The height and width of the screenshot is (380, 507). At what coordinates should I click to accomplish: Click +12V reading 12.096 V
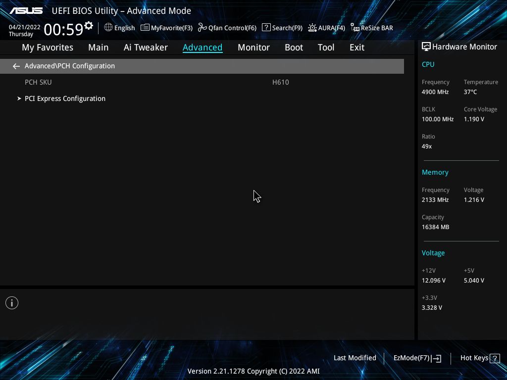click(433, 281)
